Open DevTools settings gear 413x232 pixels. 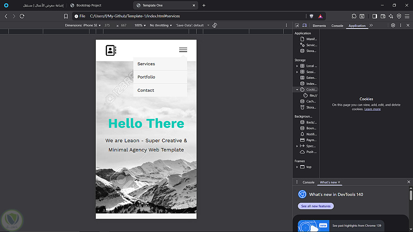[393, 26]
